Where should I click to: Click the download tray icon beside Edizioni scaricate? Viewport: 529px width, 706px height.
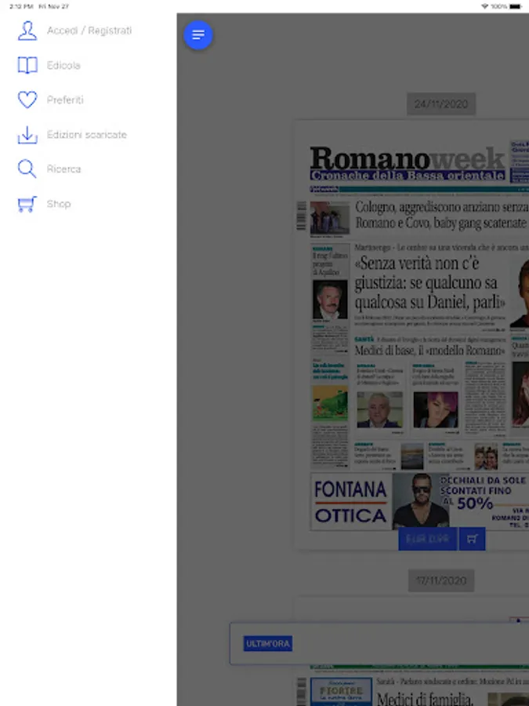27,135
